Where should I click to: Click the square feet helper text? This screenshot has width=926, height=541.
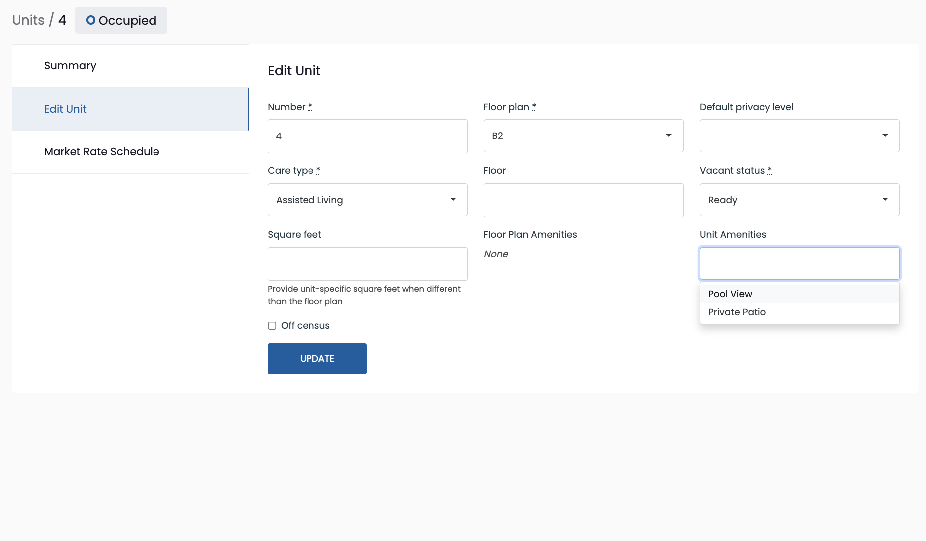tap(364, 295)
